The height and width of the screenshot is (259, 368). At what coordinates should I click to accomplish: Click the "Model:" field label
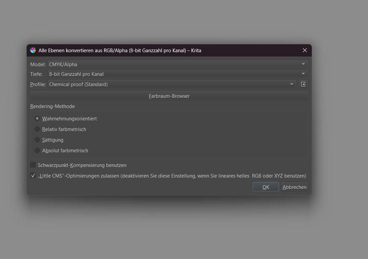click(x=38, y=64)
